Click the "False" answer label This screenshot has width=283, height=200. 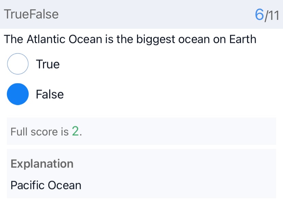point(50,94)
